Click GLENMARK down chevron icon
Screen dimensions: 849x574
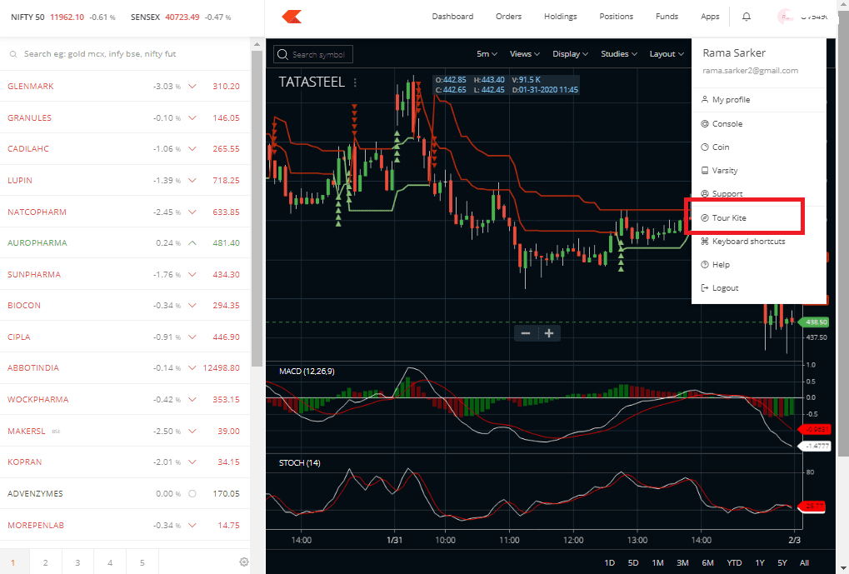pos(192,86)
